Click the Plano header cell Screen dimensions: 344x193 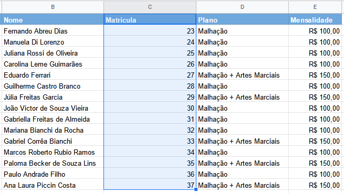click(242, 20)
